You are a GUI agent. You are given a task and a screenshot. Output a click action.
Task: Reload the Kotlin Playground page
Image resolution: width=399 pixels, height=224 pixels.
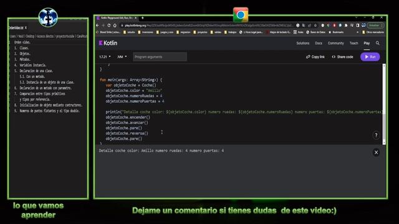(109, 26)
